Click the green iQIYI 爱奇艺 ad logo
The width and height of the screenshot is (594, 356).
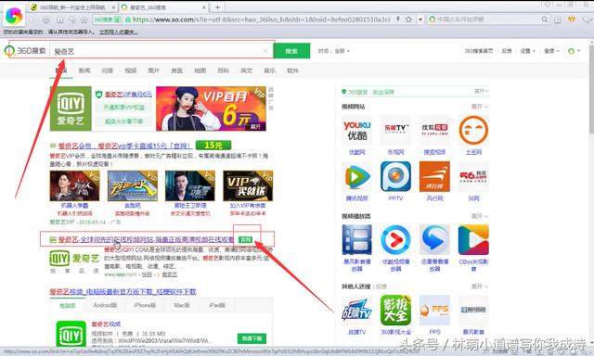pyautogui.click(x=71, y=108)
